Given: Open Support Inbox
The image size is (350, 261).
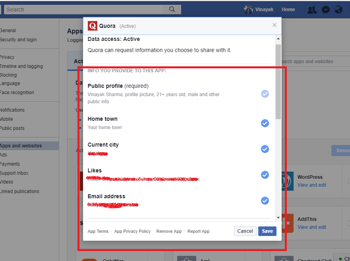Looking at the screenshot, I should click(14, 173).
